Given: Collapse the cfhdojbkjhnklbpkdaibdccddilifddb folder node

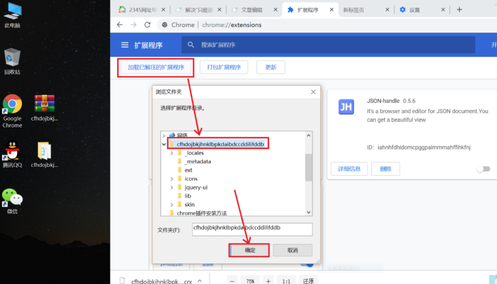Looking at the screenshot, I should [x=164, y=144].
